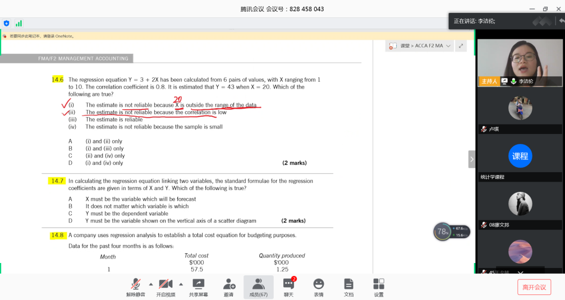Viewport: 565px width, 300px height.
Task: Click the Leave Meeting (离开会议) button
Action: tap(534, 287)
